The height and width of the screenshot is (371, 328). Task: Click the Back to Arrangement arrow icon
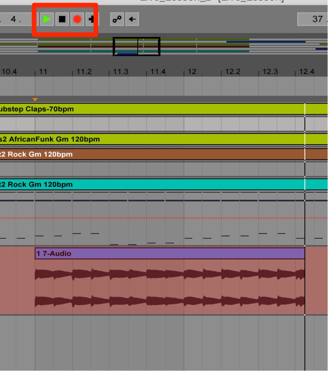132,19
